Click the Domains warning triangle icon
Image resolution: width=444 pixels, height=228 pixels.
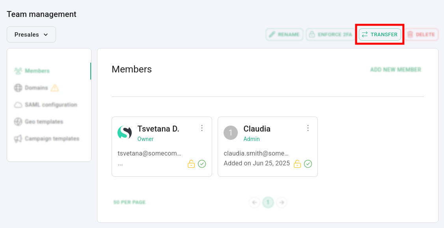[x=55, y=88]
